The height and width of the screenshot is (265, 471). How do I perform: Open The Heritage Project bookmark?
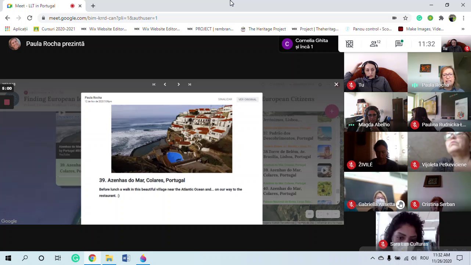pos(263,29)
